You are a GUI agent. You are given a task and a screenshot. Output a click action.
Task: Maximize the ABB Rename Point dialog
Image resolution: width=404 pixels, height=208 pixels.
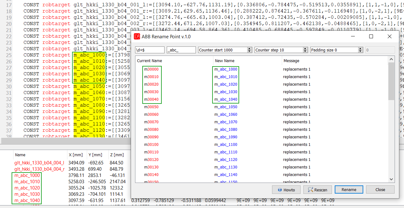[371, 36]
